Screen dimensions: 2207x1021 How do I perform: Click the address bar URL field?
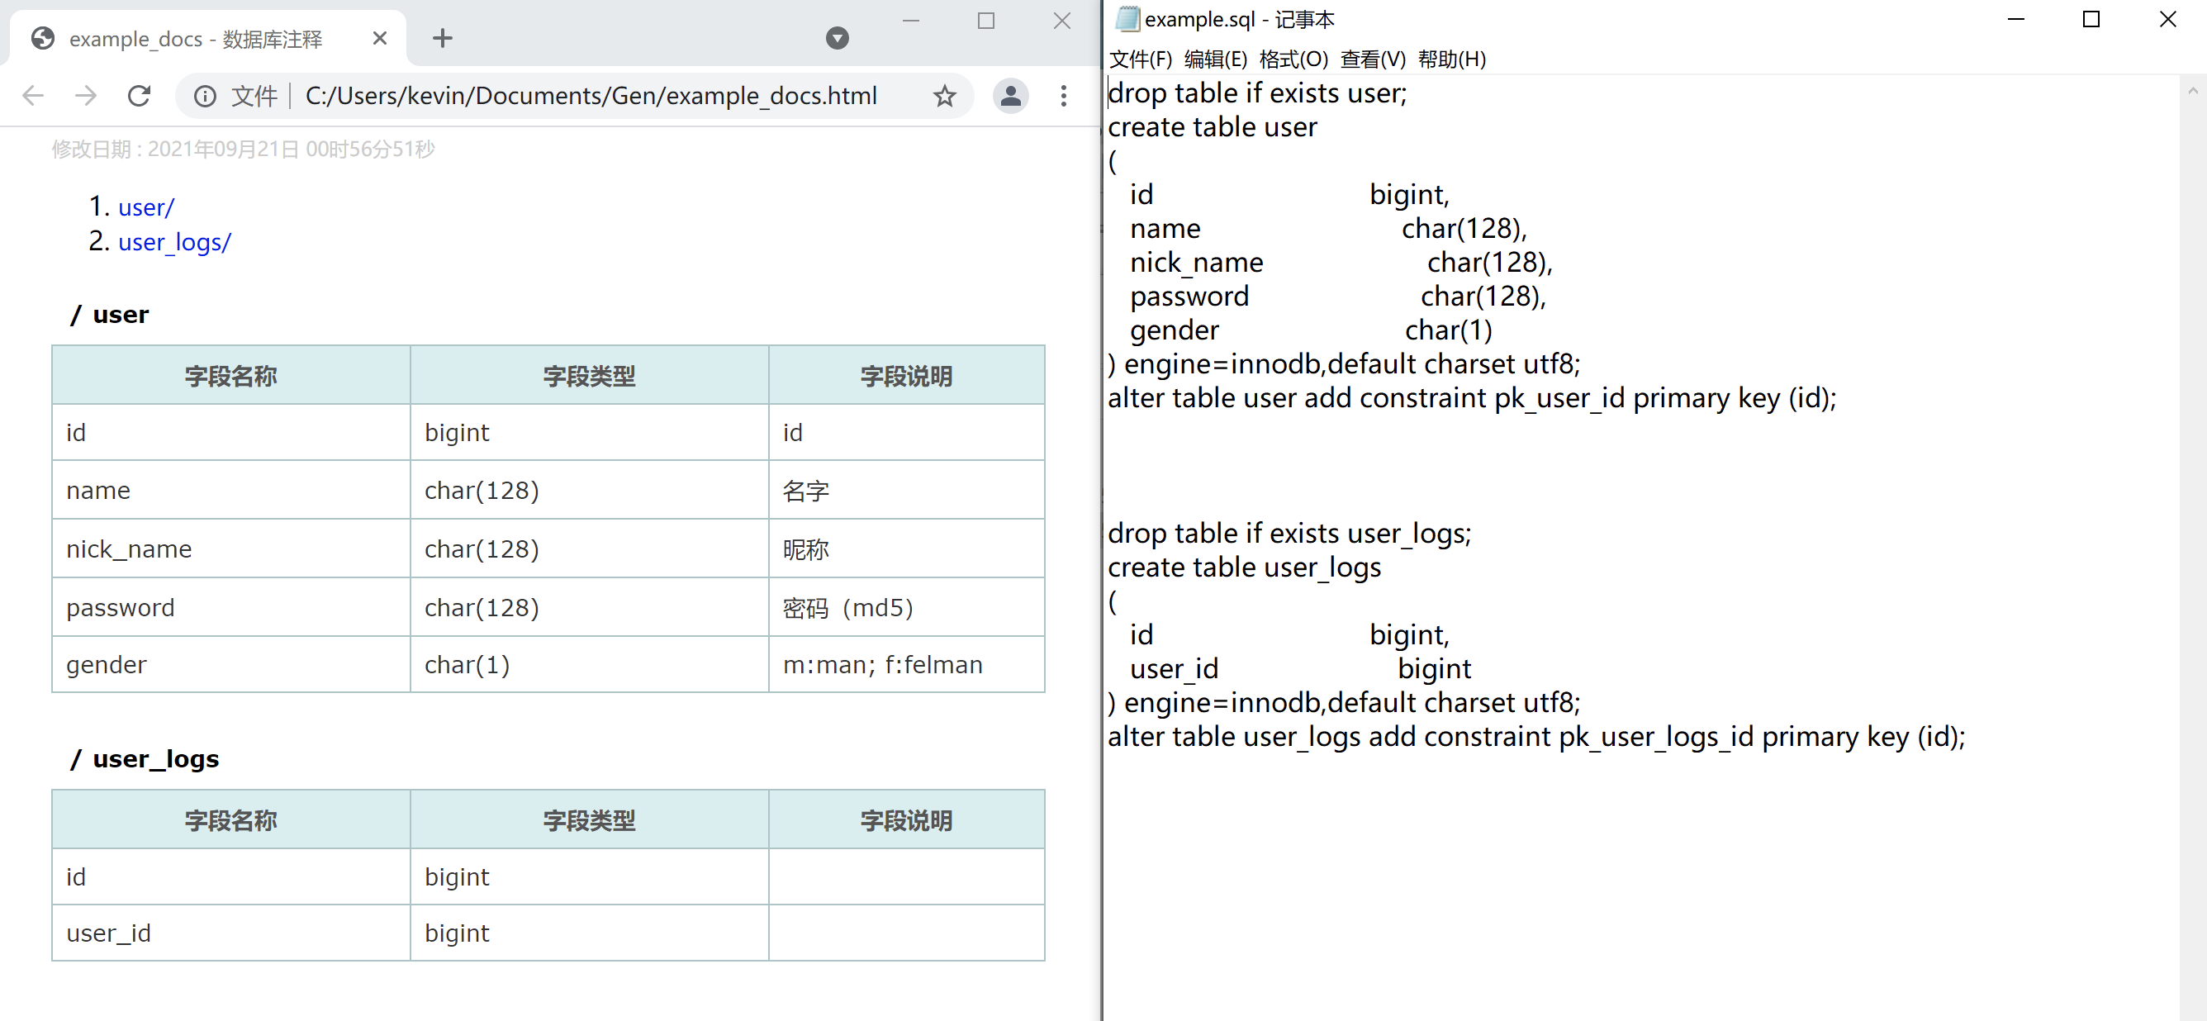coord(591,95)
